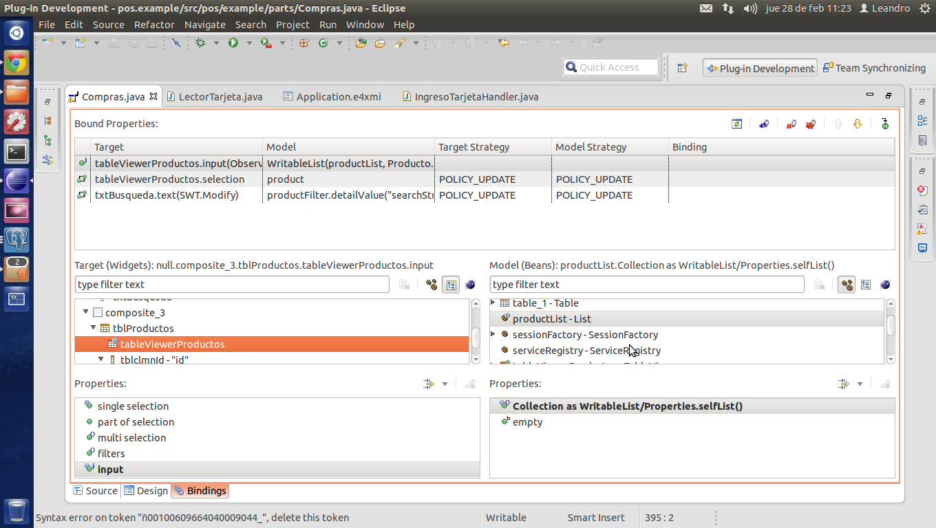This screenshot has height=528, width=936.
Task: Toggle the Beans filter in Target panel
Action: (432, 285)
